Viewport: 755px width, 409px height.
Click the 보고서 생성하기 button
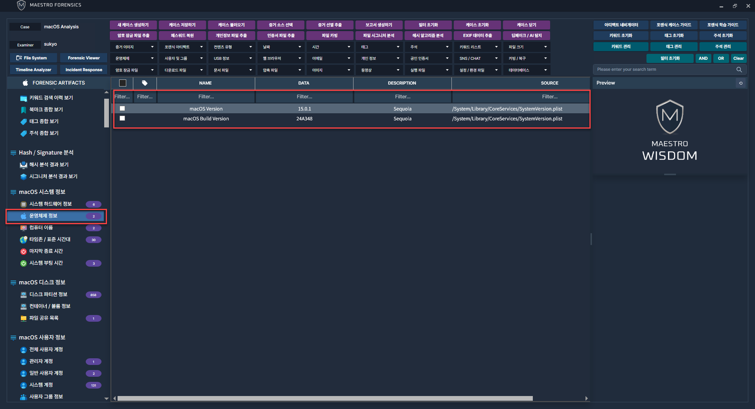(x=379, y=25)
